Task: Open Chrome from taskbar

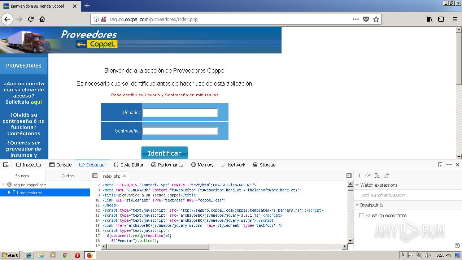Action: pyautogui.click(x=65, y=255)
